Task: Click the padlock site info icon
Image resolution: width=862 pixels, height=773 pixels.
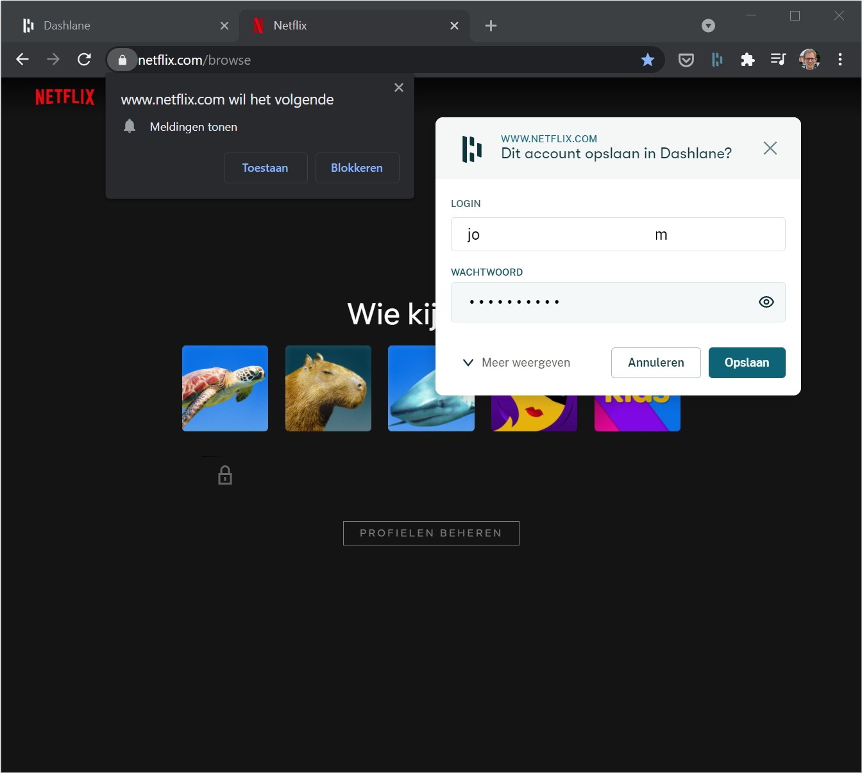Action: 122,60
